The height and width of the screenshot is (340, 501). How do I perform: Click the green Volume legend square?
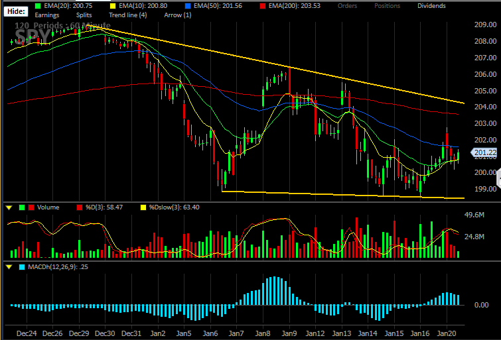[22, 207]
